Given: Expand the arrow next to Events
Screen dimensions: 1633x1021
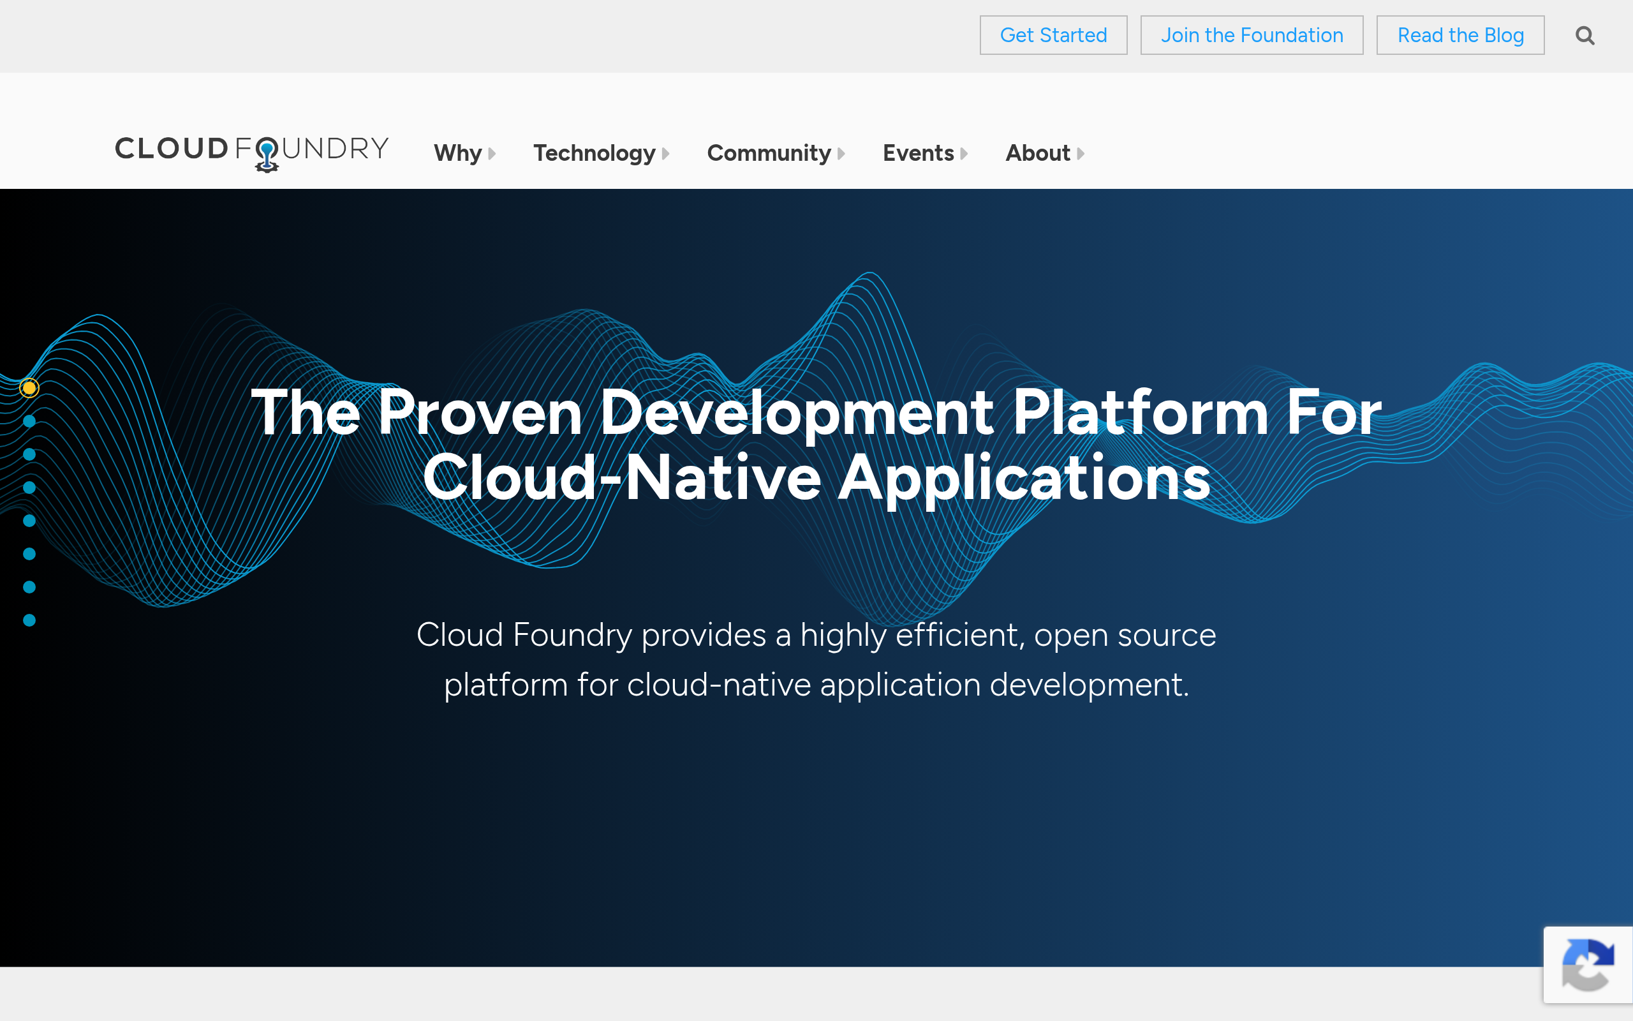Looking at the screenshot, I should [x=964, y=154].
